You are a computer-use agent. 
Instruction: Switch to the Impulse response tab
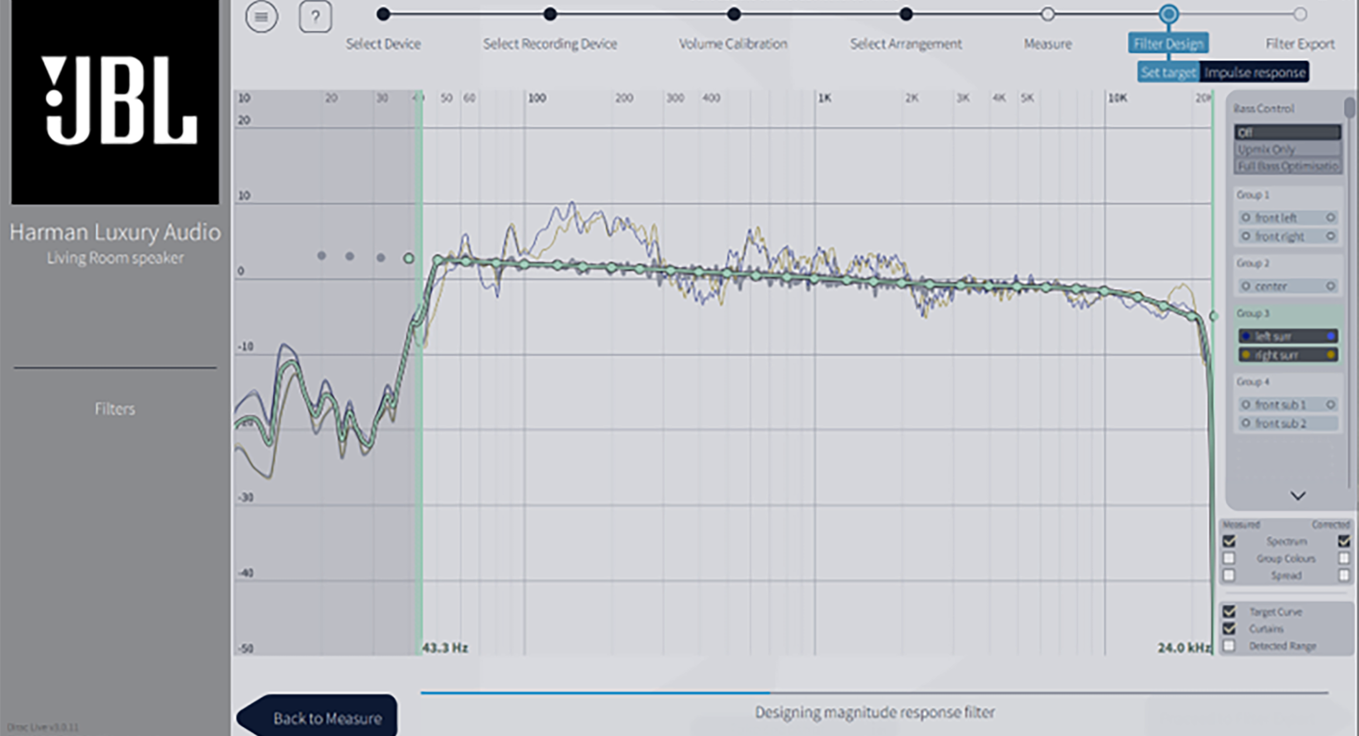(x=1255, y=72)
